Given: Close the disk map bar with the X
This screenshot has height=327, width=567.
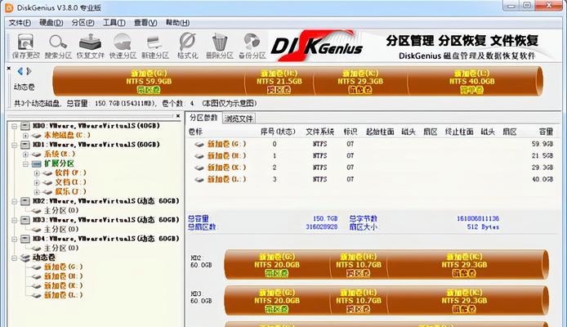Looking at the screenshot, I should pyautogui.click(x=9, y=68).
